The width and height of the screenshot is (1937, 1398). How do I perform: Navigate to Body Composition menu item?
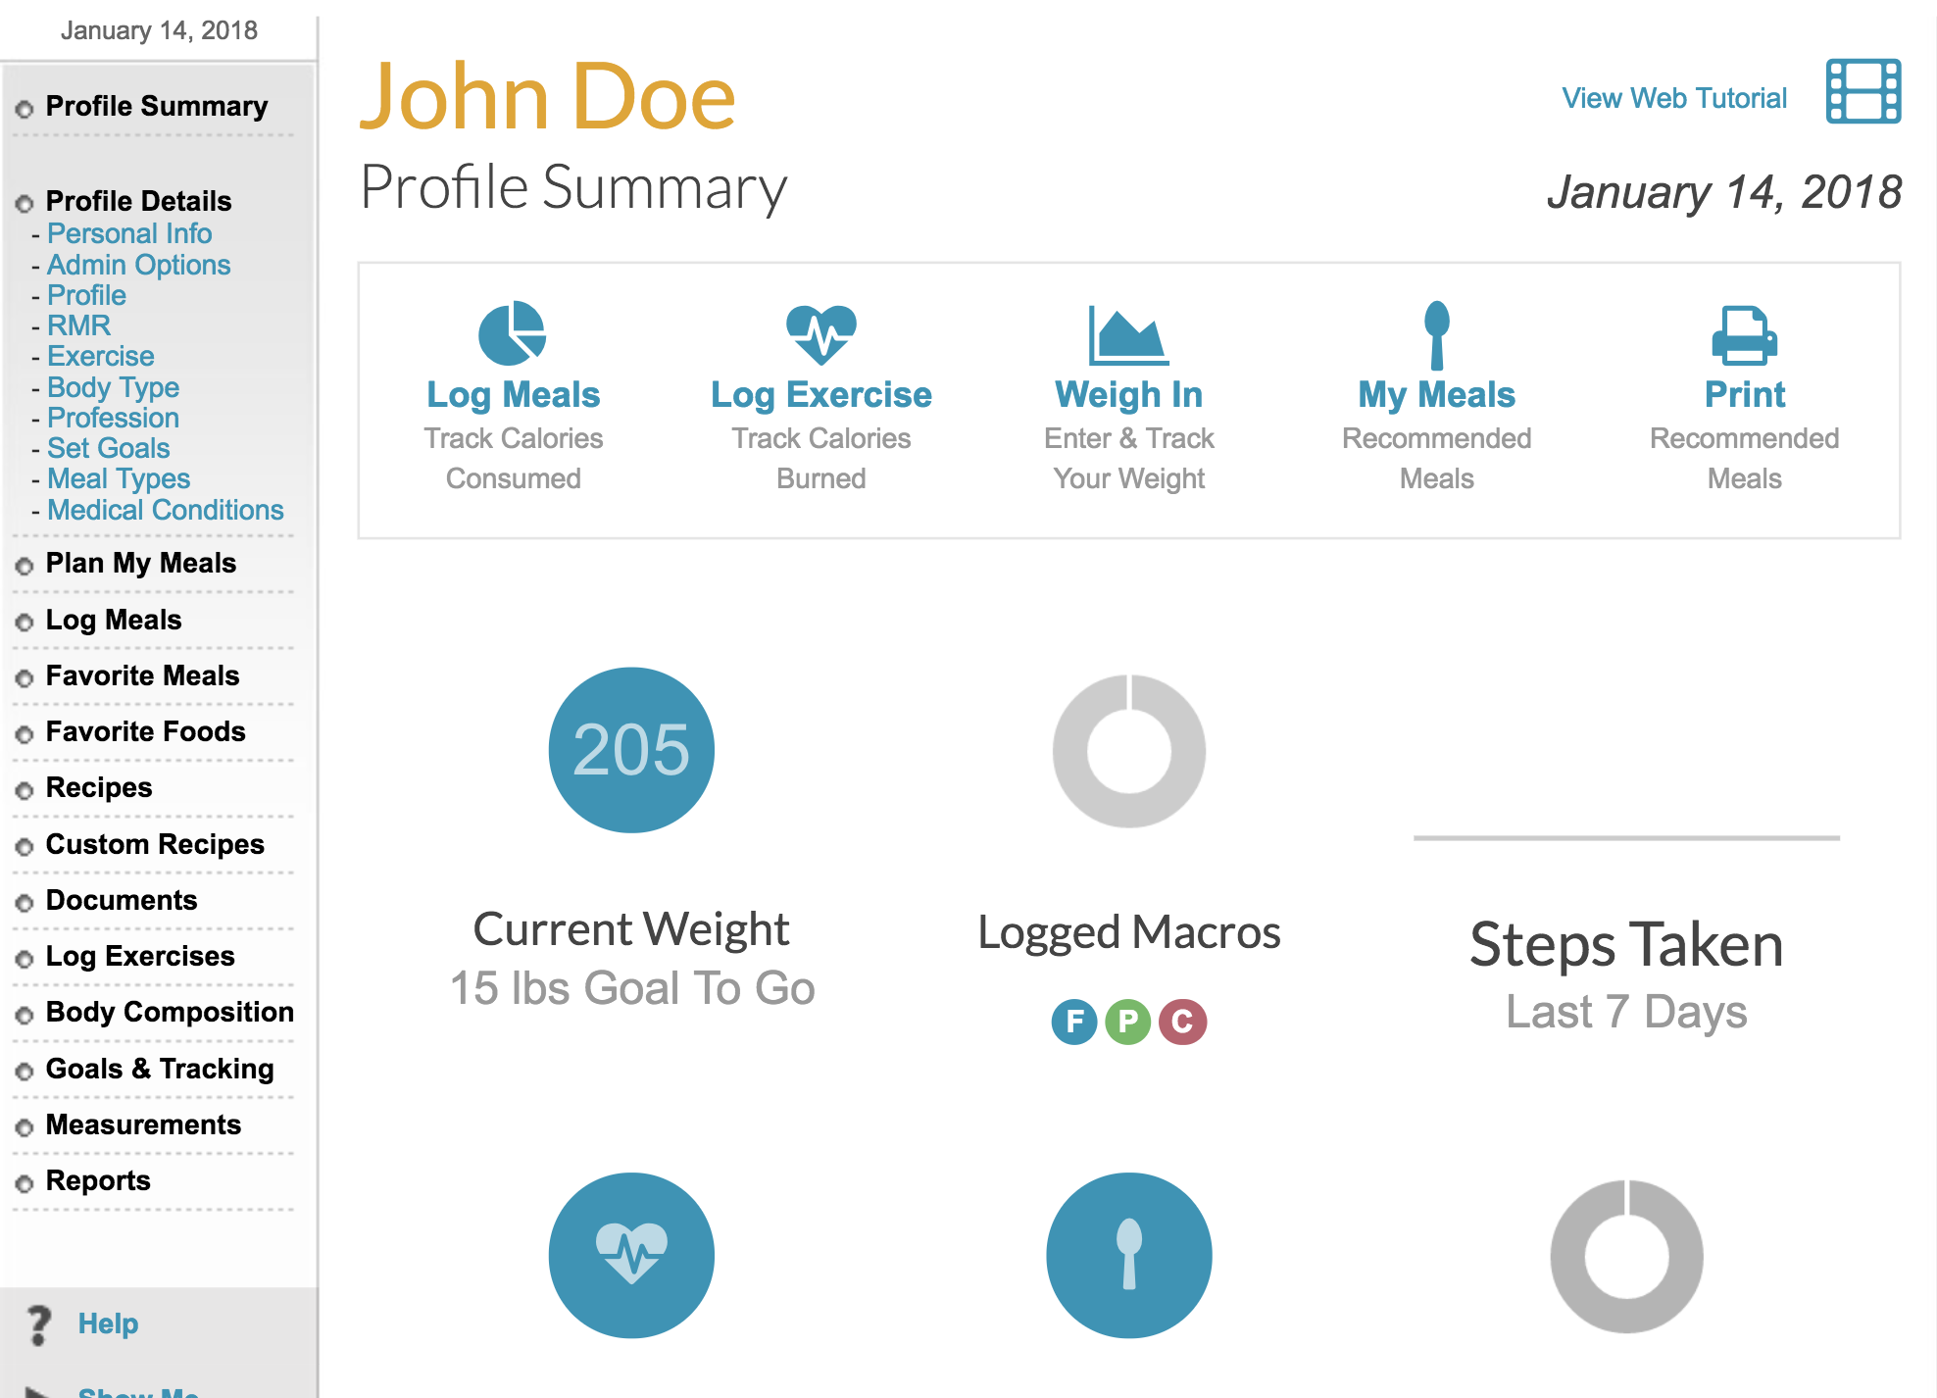(x=170, y=1012)
